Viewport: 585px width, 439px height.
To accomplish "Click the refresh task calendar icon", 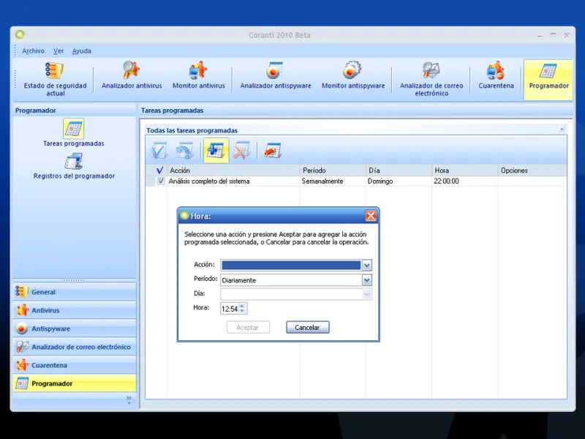I will click(x=185, y=151).
